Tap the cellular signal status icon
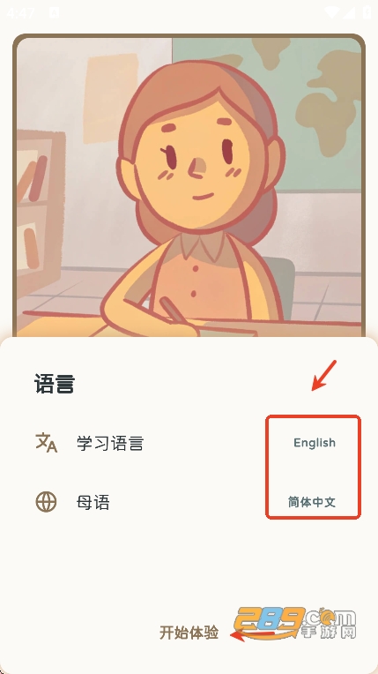This screenshot has height=674, width=378. pyautogui.click(x=350, y=12)
